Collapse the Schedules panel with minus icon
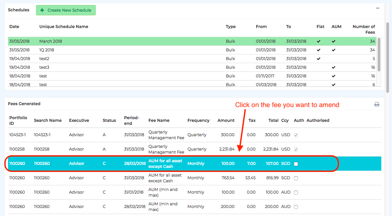The width and height of the screenshot is (392, 216). coord(378,8)
